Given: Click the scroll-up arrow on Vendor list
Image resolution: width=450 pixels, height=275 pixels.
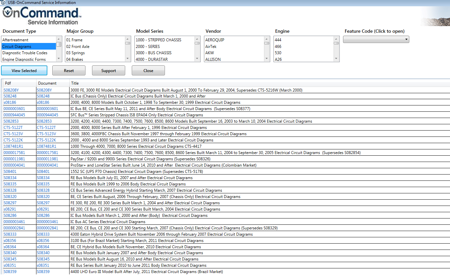Looking at the screenshot, I should (x=267, y=39).
